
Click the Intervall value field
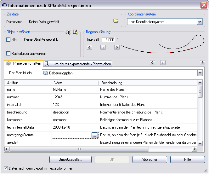click(x=108, y=40)
